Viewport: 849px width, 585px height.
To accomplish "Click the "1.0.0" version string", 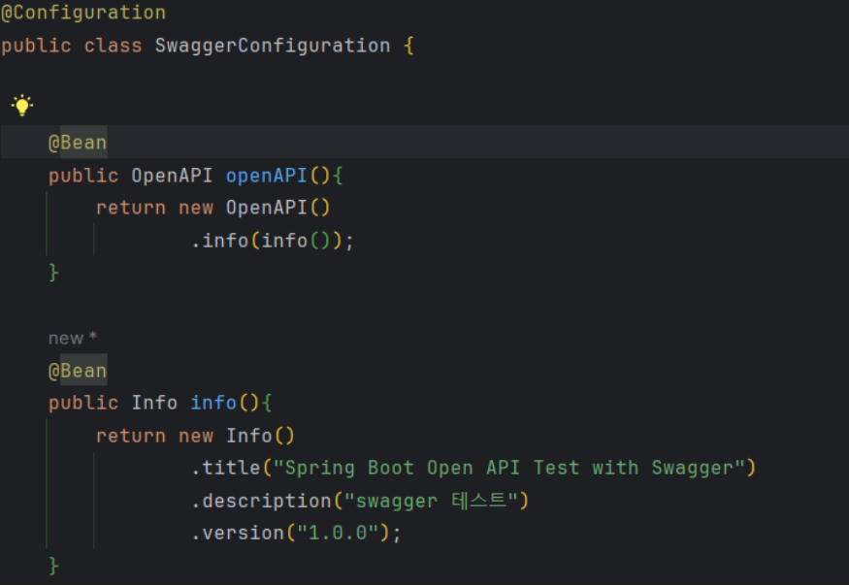I will (x=338, y=533).
